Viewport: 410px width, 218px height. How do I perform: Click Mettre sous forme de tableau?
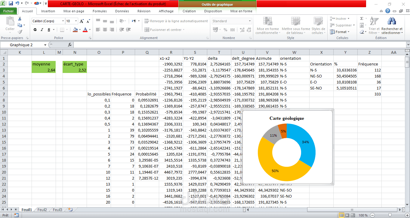coord(296,26)
